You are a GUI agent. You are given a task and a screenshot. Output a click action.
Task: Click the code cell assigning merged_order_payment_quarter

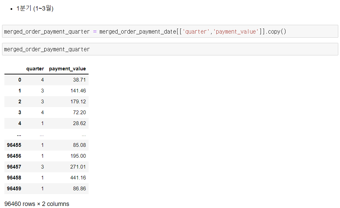170,31
